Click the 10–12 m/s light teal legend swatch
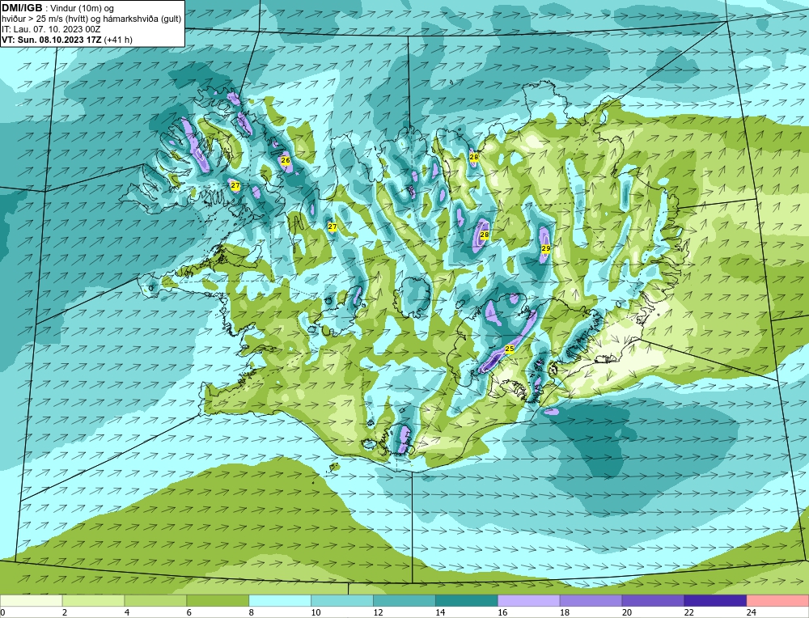 click(x=342, y=601)
